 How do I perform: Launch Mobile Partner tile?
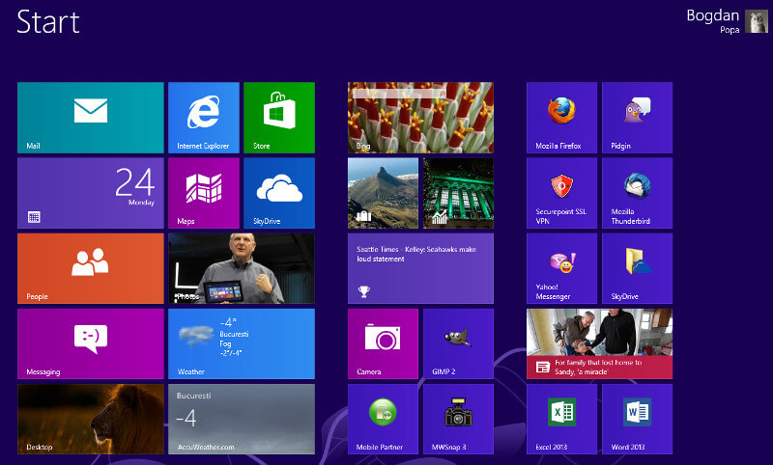(x=383, y=419)
